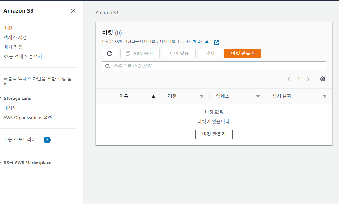Image resolution: width=339 pixels, height=204 pixels.
Task: Collapse the Storage Lens section
Action: pos(1,98)
